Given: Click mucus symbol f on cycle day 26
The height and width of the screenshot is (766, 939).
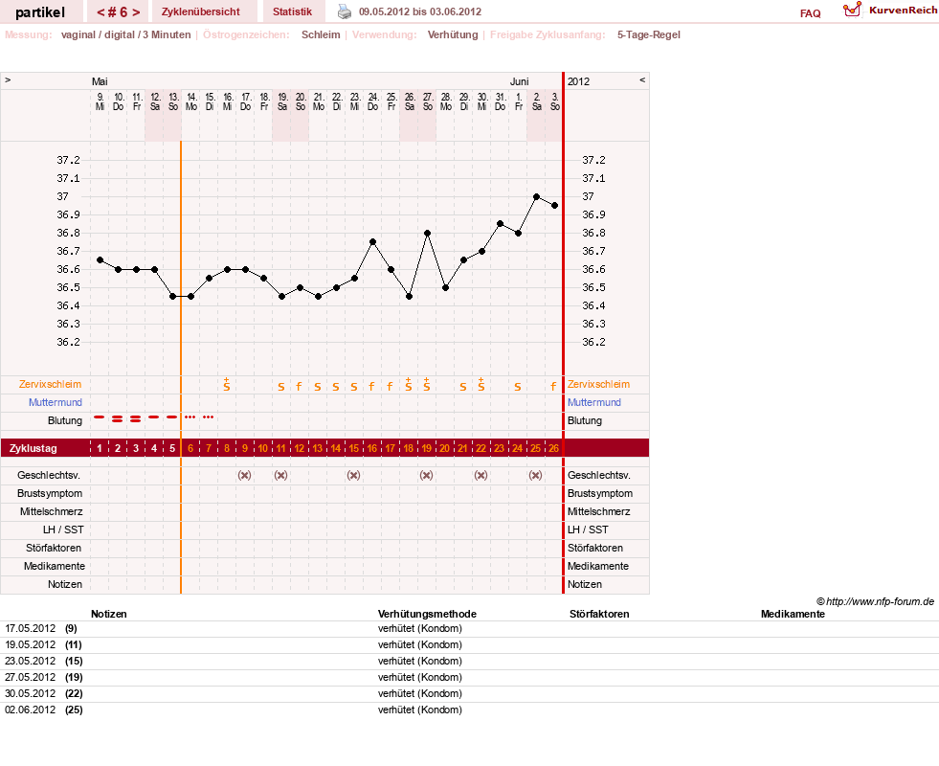Looking at the screenshot, I should (553, 386).
